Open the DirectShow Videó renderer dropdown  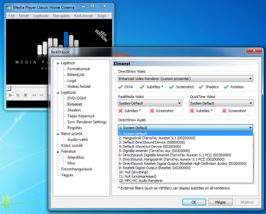click(x=185, y=79)
